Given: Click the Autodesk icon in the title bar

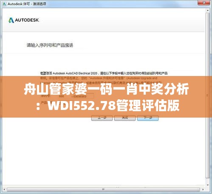Looking at the screenshot, I should (x=4, y=4).
